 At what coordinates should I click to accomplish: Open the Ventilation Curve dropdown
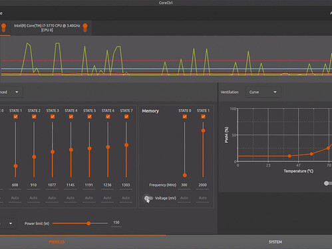point(263,92)
